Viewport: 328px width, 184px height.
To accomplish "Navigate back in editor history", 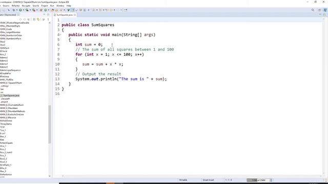I will coord(112,10).
